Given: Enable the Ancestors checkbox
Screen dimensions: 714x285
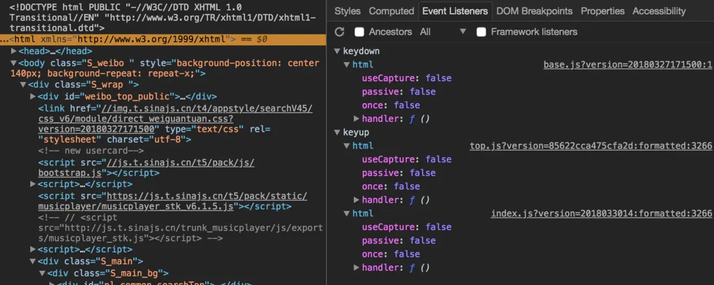Looking at the screenshot, I should coord(359,32).
